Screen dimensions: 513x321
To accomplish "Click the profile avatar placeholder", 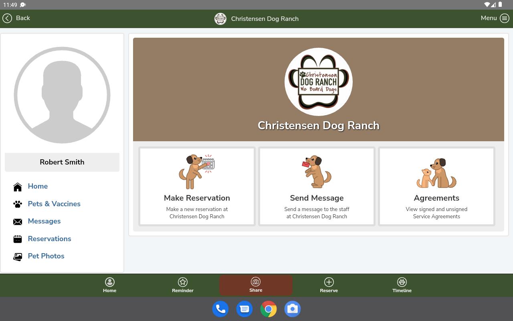I will point(62,95).
